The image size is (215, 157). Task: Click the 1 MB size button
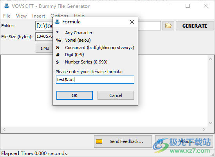click(44, 48)
